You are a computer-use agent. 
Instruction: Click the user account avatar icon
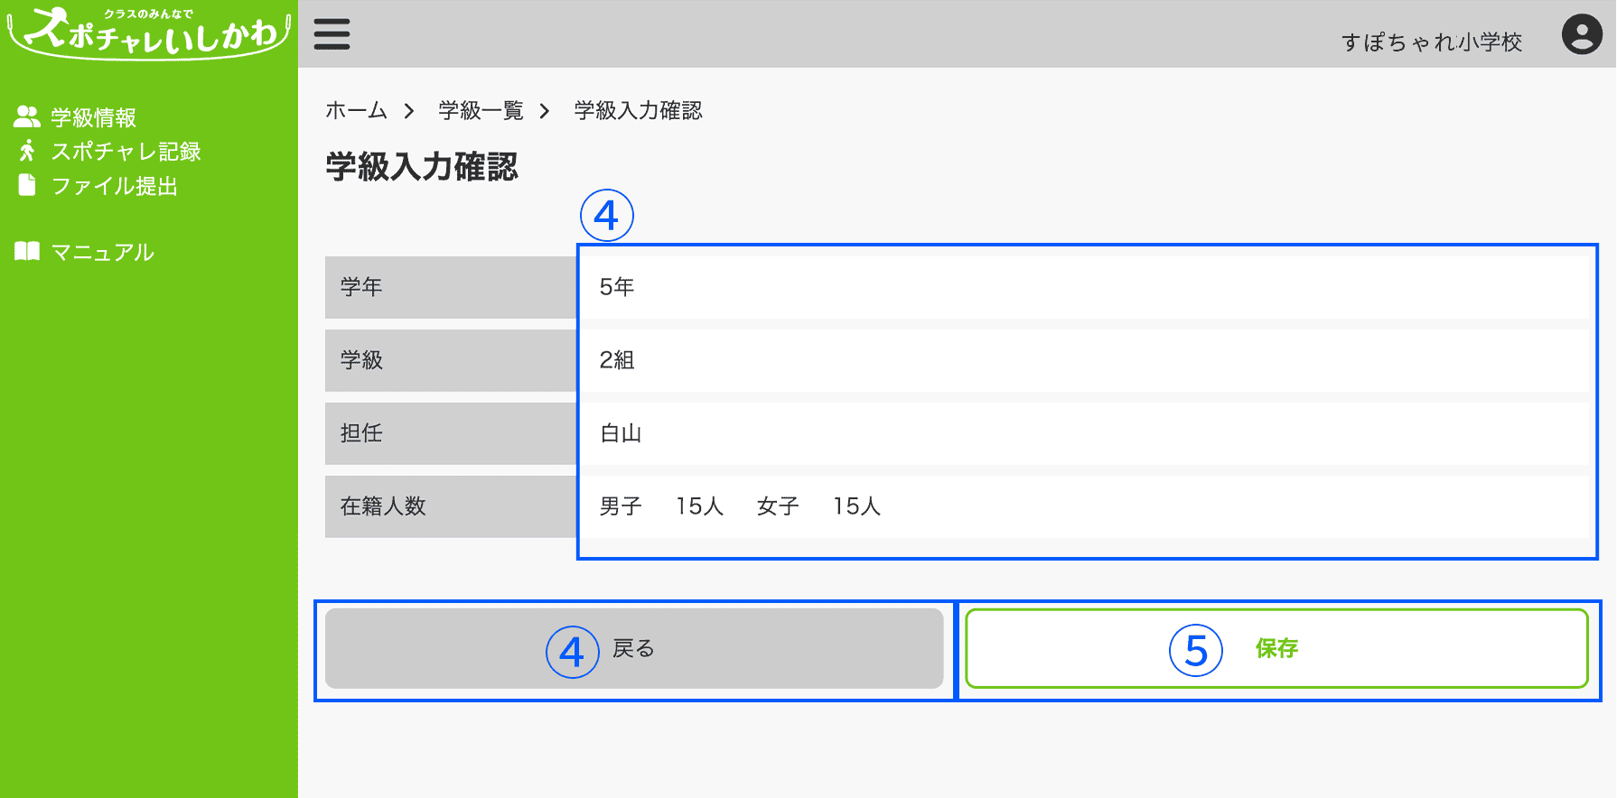tap(1582, 34)
